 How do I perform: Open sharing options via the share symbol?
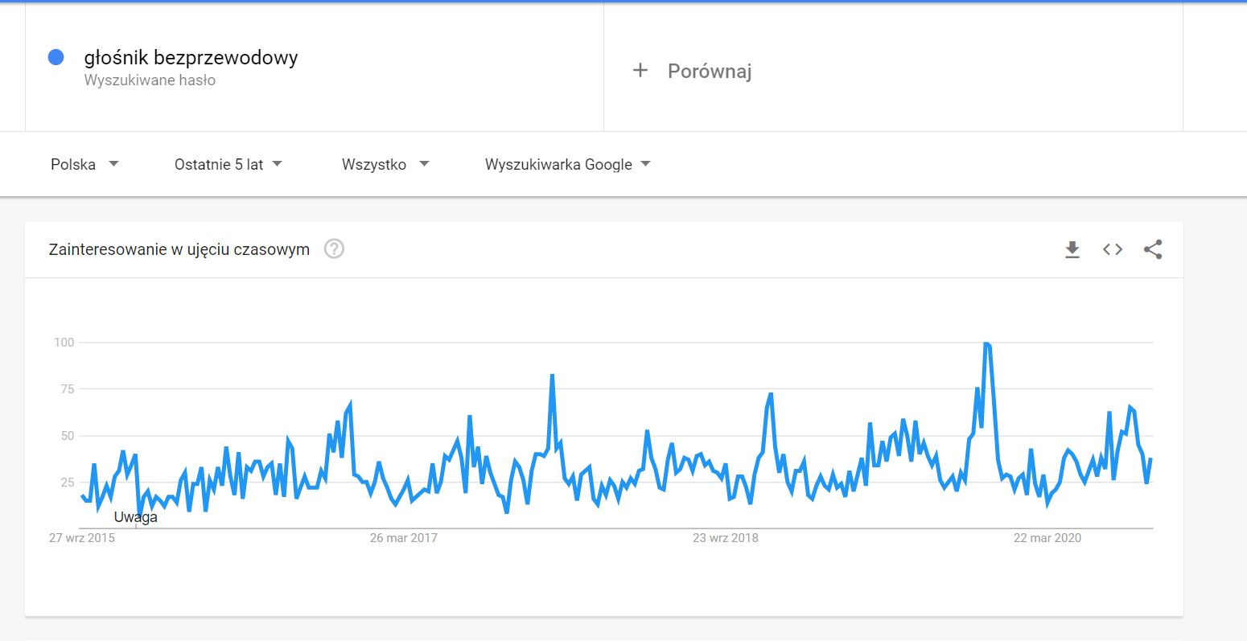pyautogui.click(x=1153, y=249)
